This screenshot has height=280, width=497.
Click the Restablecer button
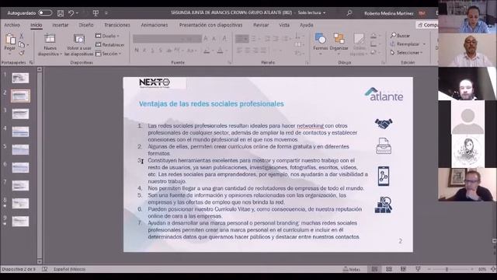coord(109,45)
